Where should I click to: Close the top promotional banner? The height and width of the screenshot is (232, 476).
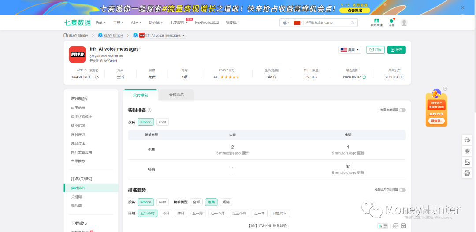(x=462, y=7)
